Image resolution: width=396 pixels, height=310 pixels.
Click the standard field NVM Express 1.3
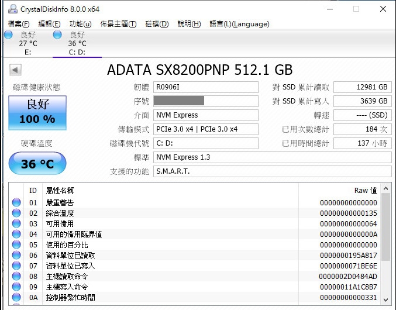[x=272, y=157]
